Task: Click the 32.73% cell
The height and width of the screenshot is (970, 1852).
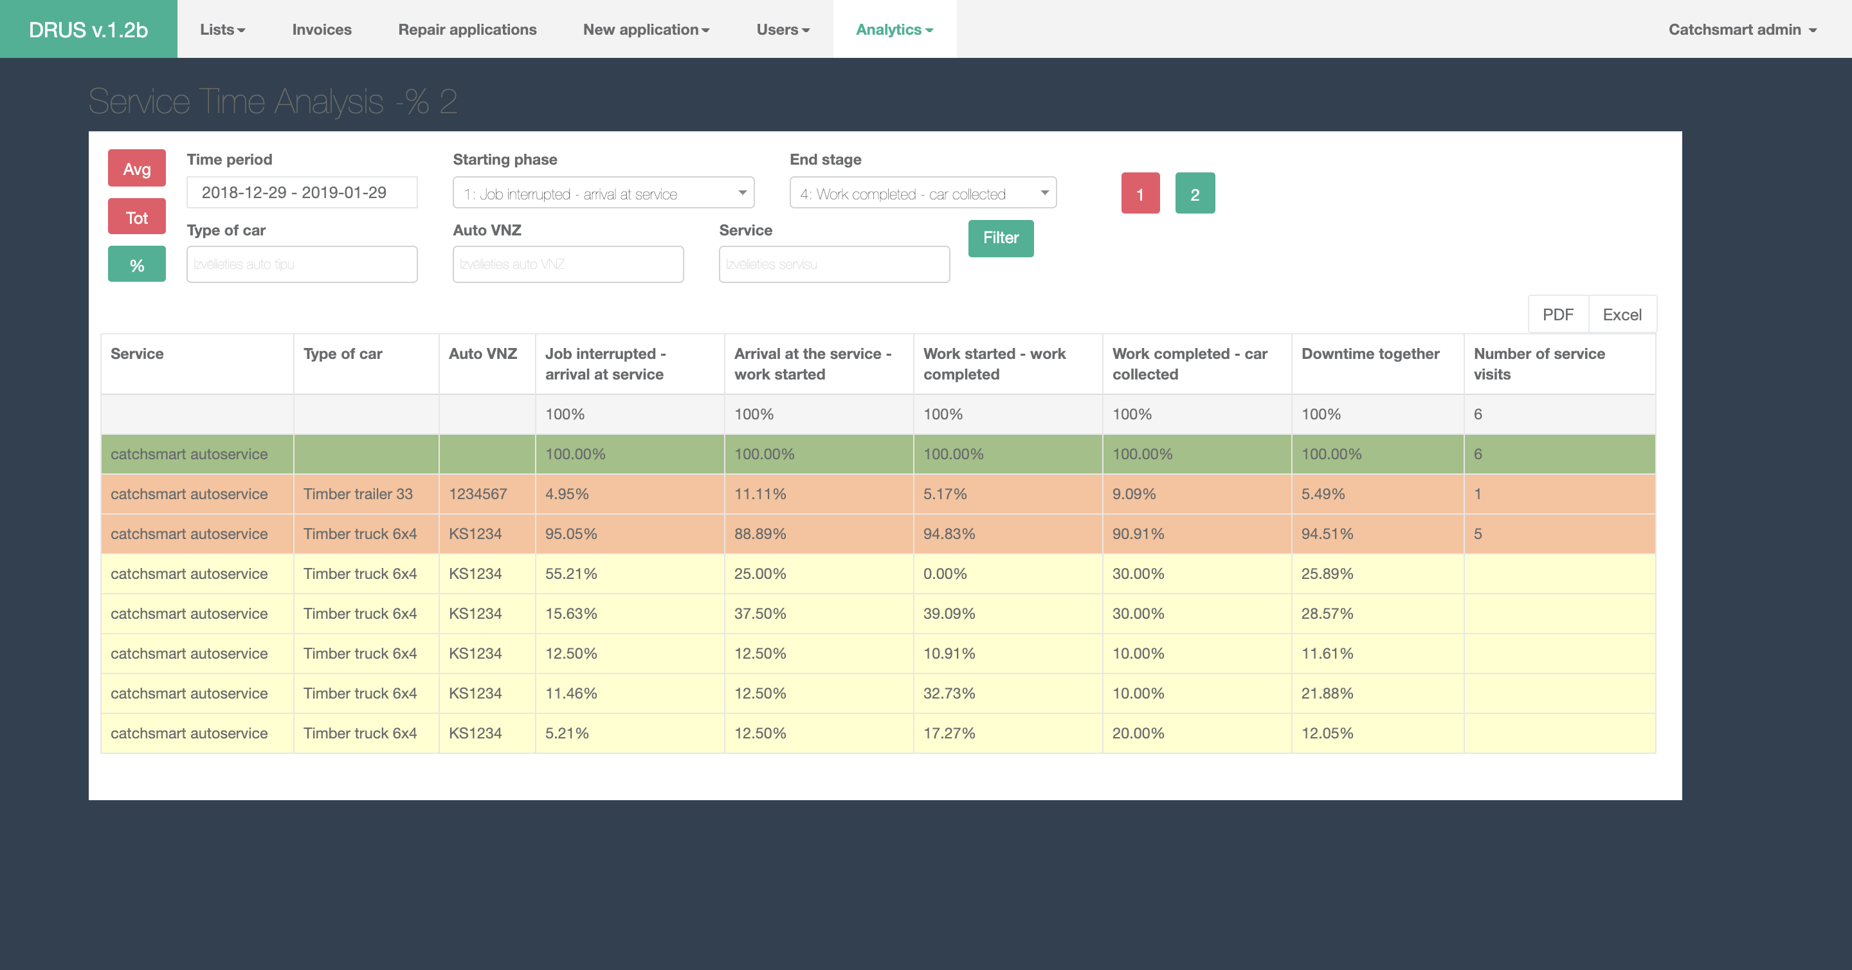Action: pos(1007,693)
